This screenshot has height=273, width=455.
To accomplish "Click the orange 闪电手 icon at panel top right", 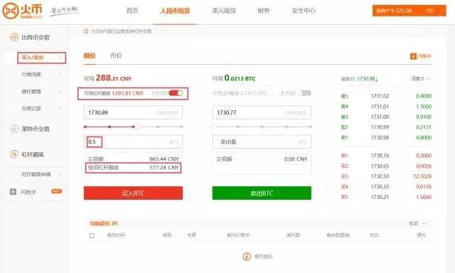I will click(x=413, y=56).
